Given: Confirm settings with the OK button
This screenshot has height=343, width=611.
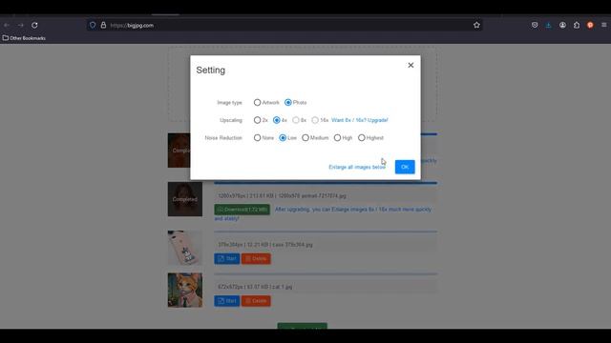Looking at the screenshot, I should 405,167.
